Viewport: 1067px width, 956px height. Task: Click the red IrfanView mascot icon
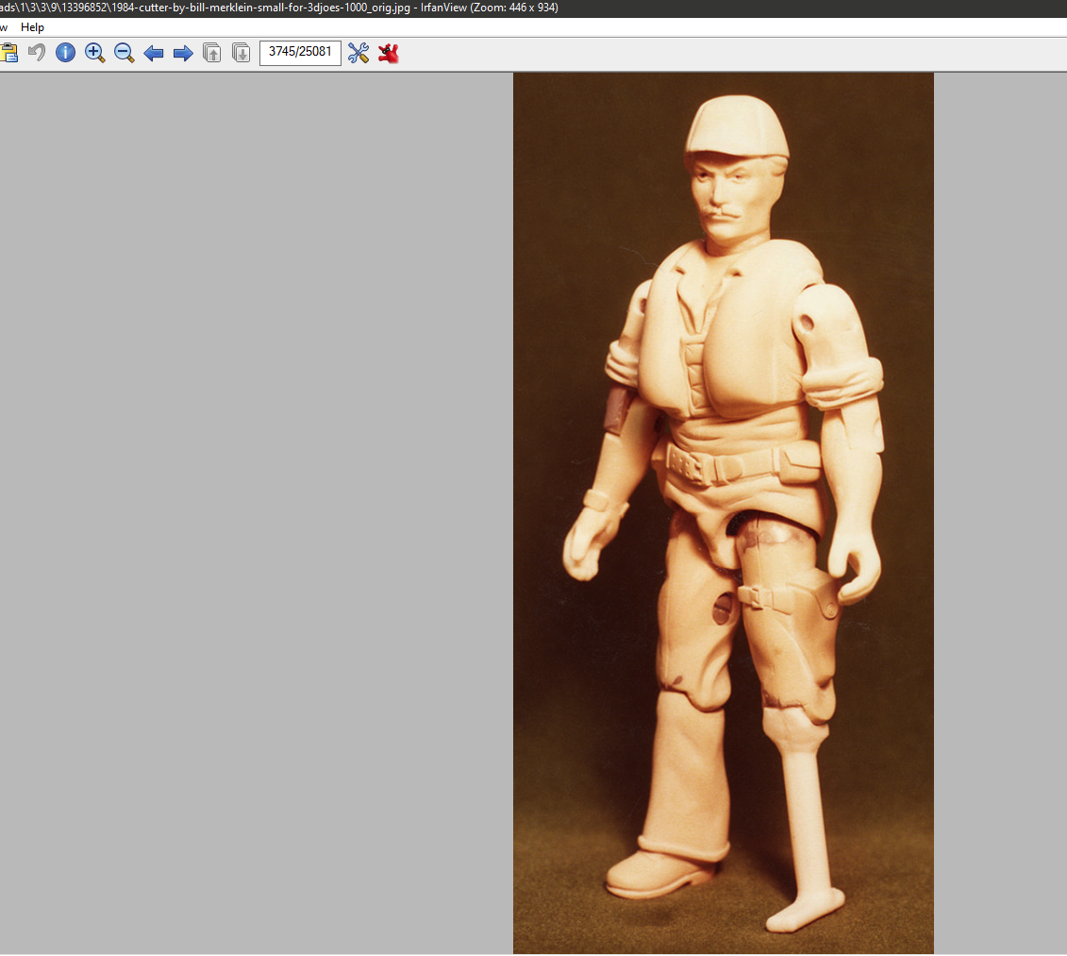coord(388,53)
